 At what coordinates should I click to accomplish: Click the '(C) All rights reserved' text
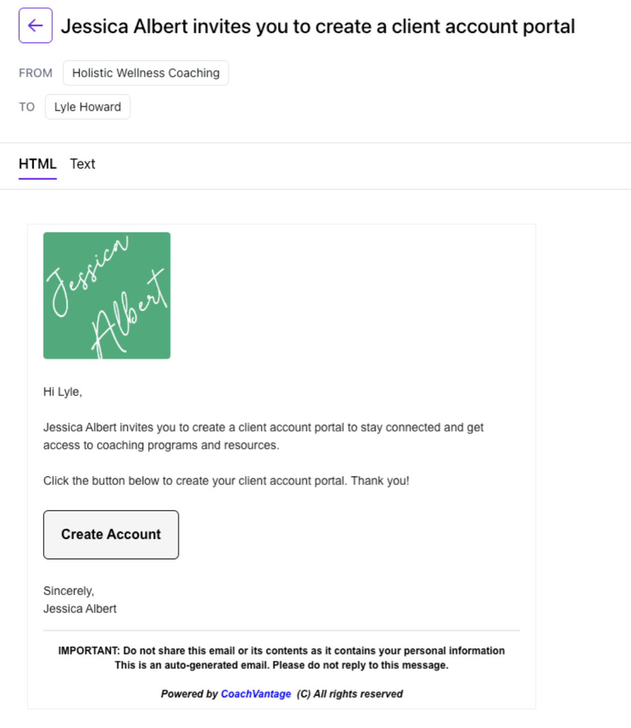coord(349,694)
